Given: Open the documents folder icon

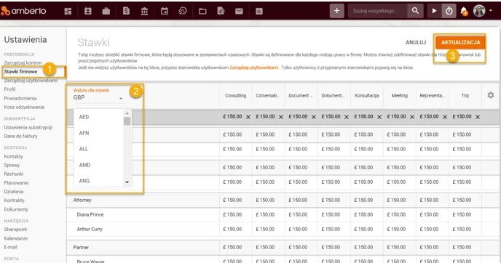Looking at the screenshot, I should (202, 11).
